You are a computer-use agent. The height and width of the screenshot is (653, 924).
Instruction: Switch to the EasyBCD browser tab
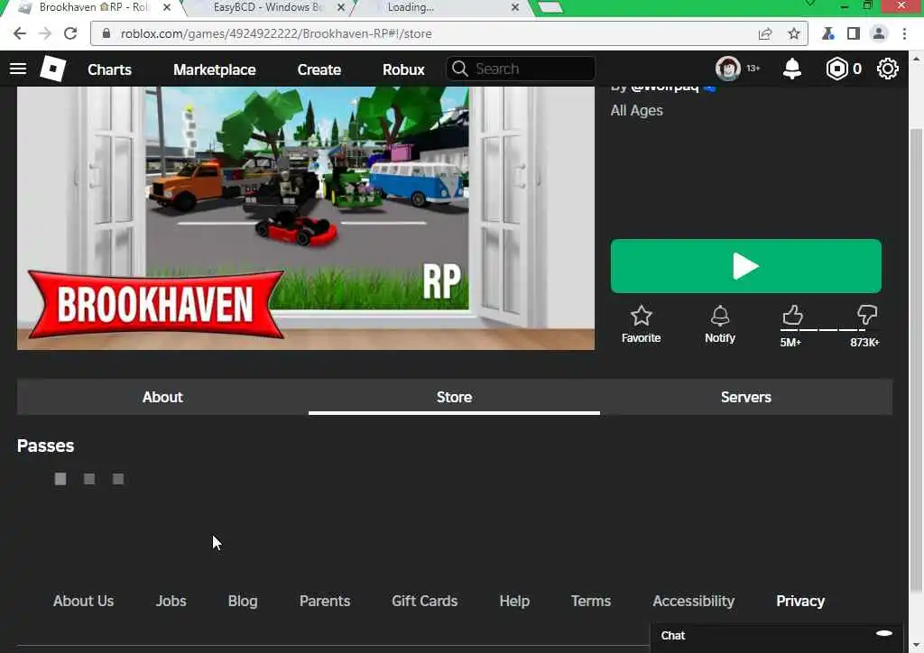pos(267,7)
